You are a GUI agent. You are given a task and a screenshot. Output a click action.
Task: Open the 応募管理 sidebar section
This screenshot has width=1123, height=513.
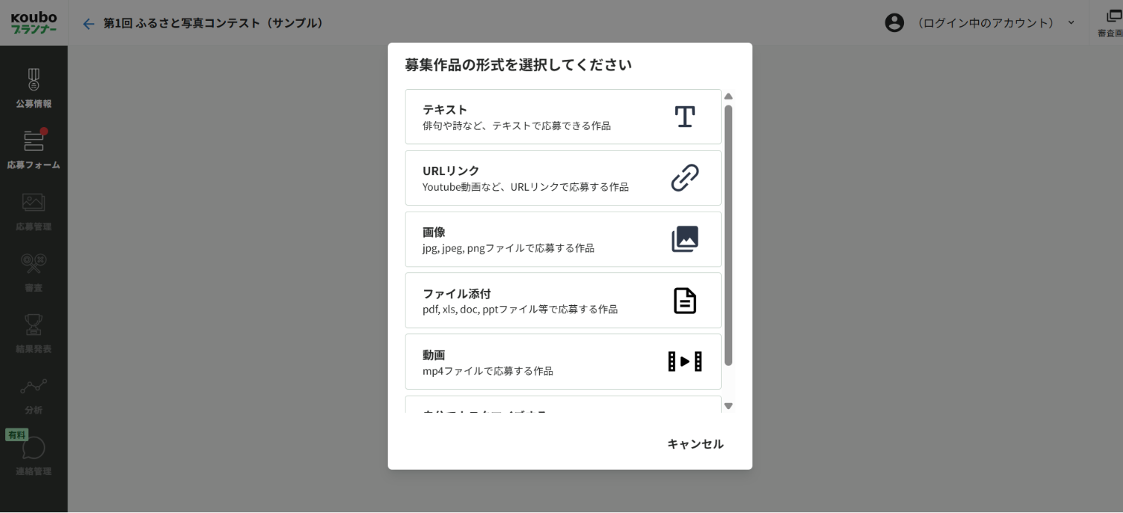click(x=33, y=211)
